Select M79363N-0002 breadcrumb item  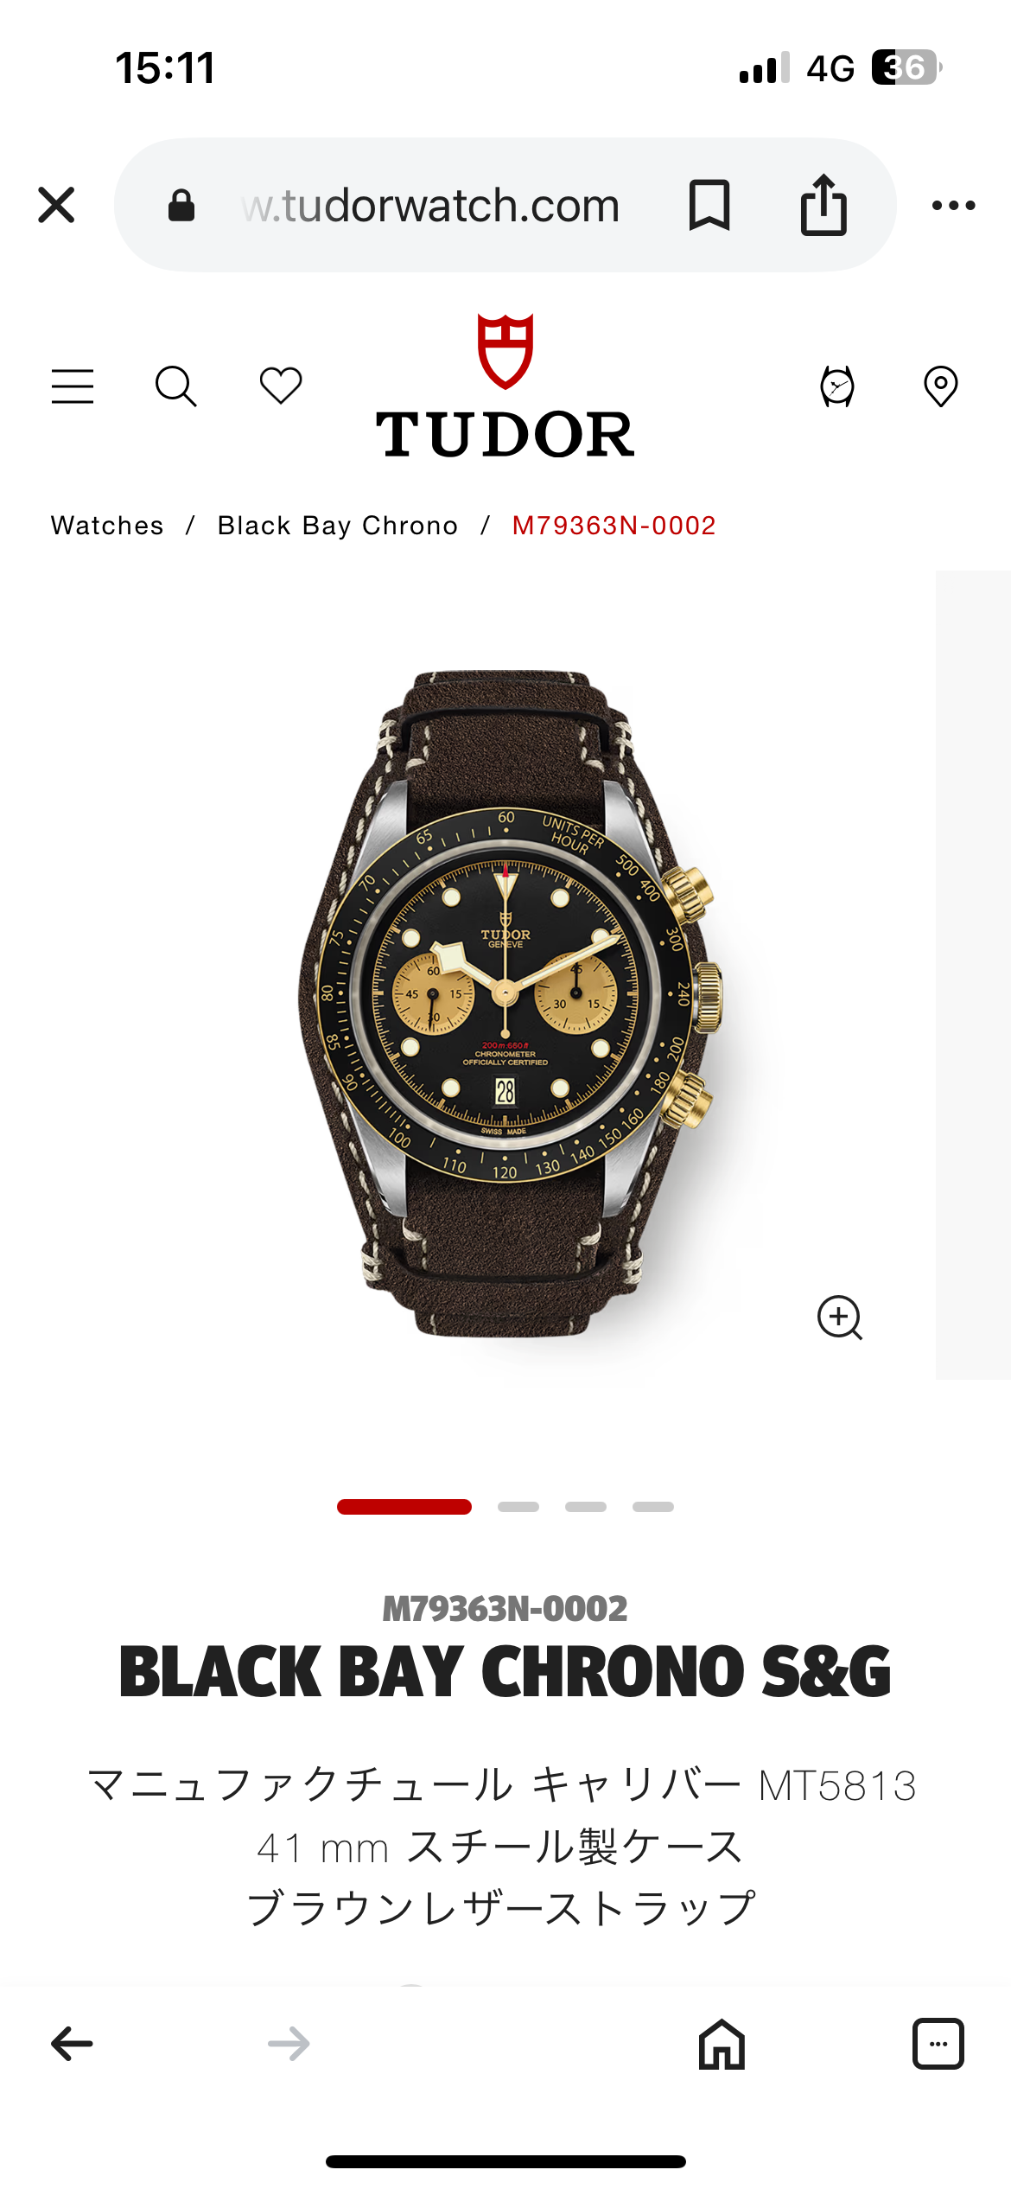(614, 526)
